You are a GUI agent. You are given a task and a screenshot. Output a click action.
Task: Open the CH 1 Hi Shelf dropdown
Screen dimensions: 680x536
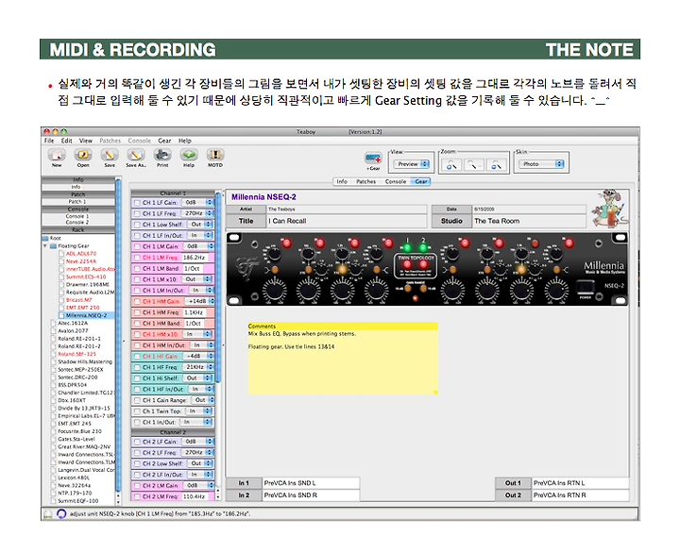pos(198,378)
